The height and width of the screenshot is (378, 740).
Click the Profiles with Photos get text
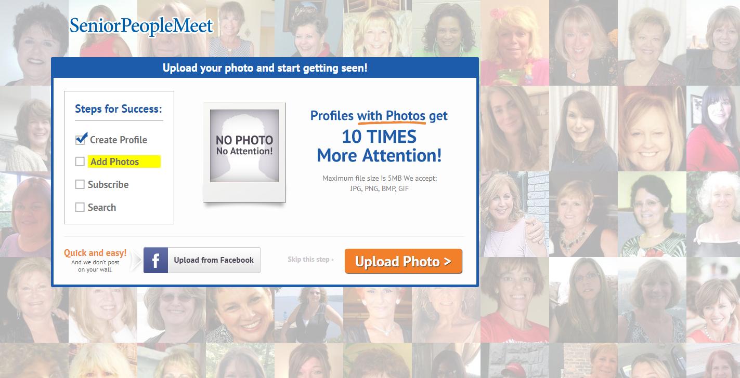pyautogui.click(x=379, y=116)
